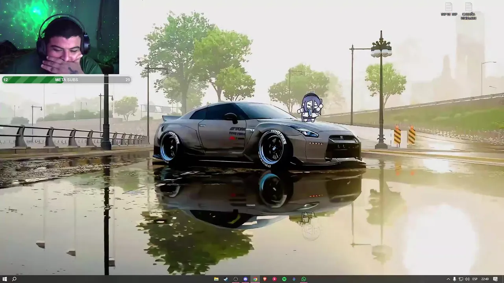Open Spotify from the taskbar
This screenshot has height=283, width=504.
[284, 279]
